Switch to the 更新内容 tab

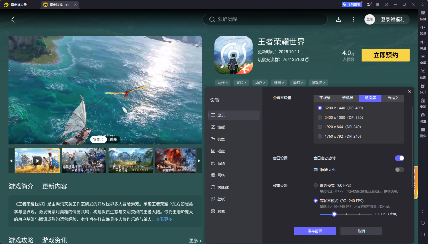click(x=54, y=186)
